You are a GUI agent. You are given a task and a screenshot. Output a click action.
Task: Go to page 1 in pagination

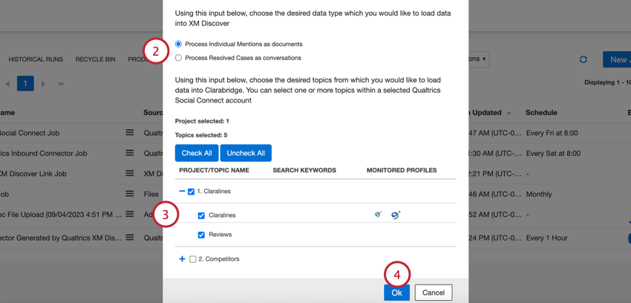point(25,83)
